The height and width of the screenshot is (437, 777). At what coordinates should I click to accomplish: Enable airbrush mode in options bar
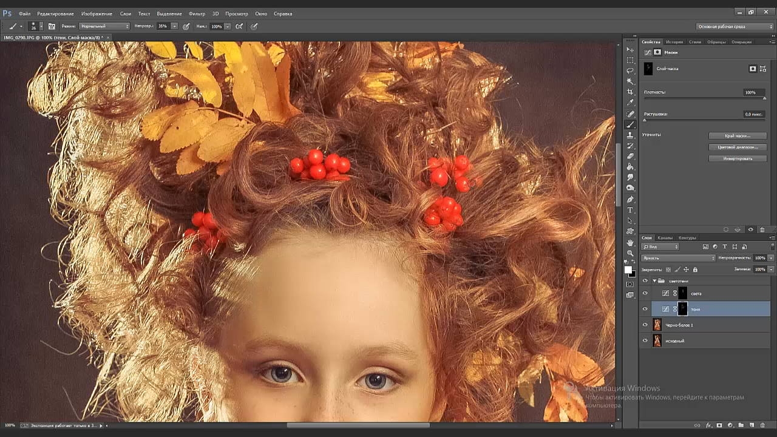239,26
